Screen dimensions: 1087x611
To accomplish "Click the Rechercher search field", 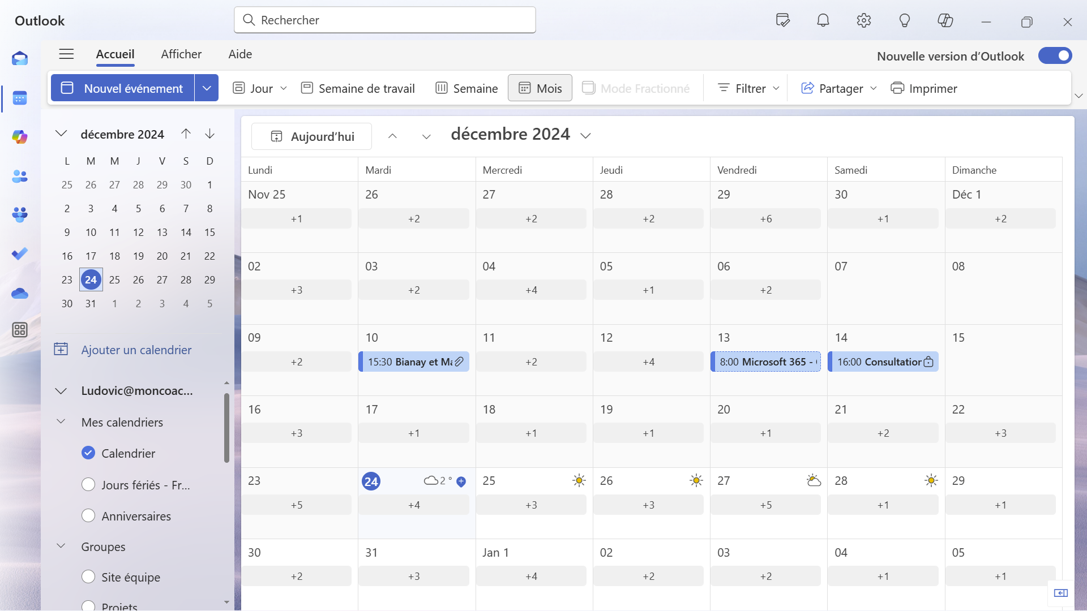I will coord(385,20).
